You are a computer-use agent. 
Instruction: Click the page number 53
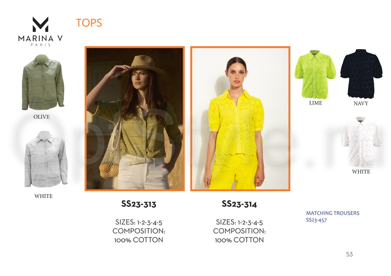(349, 254)
